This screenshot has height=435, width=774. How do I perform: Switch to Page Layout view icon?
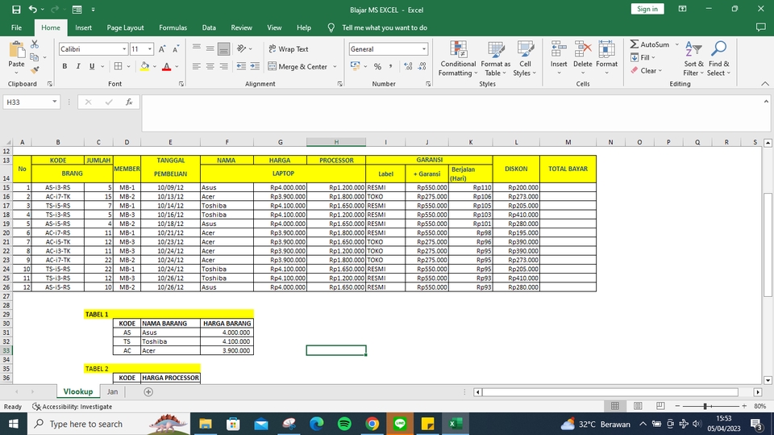click(x=638, y=406)
